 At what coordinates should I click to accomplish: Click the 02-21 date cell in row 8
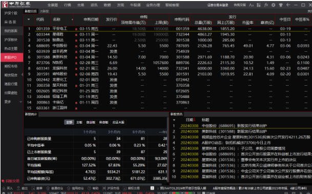tap(89, 68)
